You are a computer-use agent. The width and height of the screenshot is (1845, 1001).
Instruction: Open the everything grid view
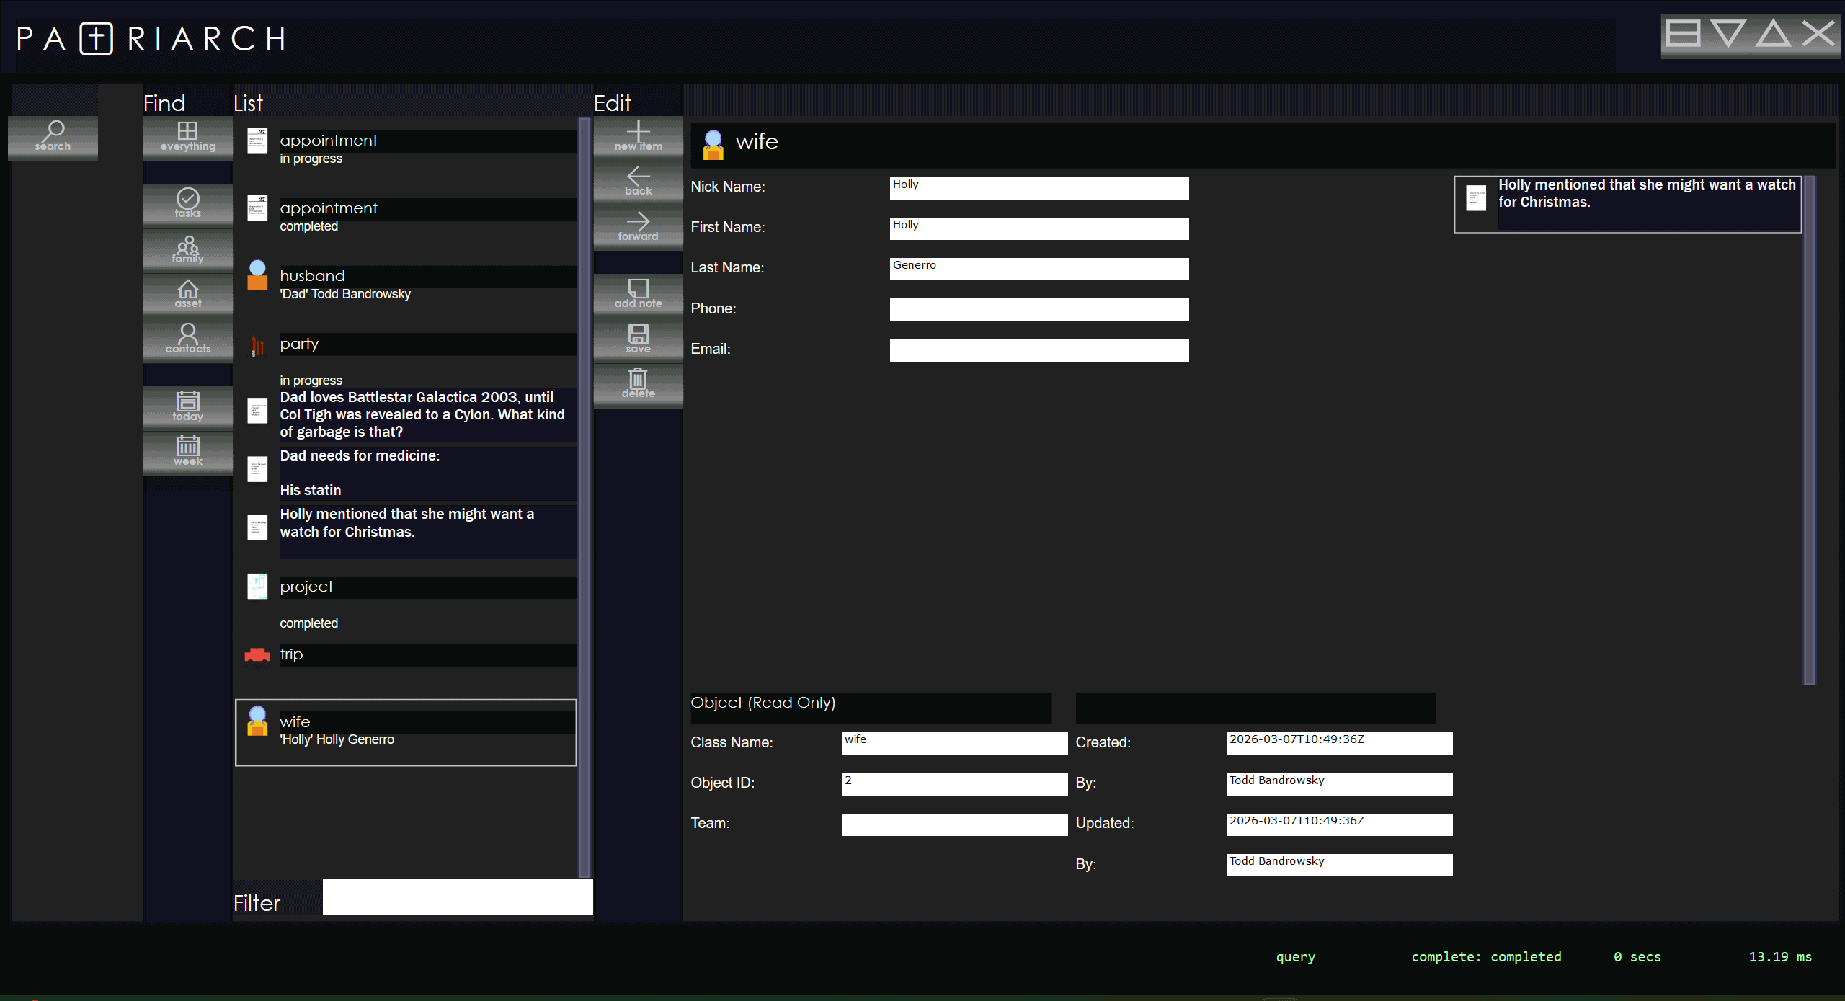(x=187, y=135)
